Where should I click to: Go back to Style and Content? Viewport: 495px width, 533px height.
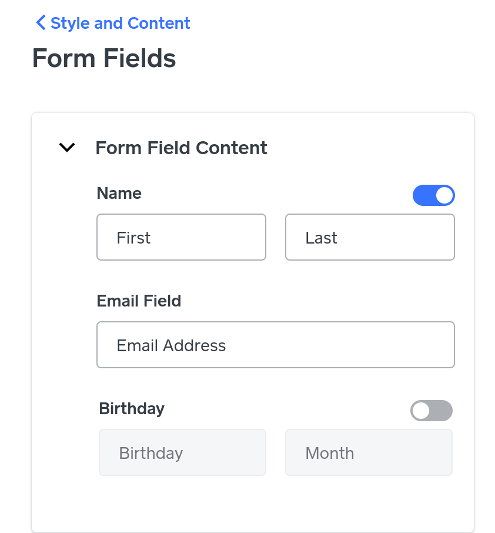[x=120, y=23]
